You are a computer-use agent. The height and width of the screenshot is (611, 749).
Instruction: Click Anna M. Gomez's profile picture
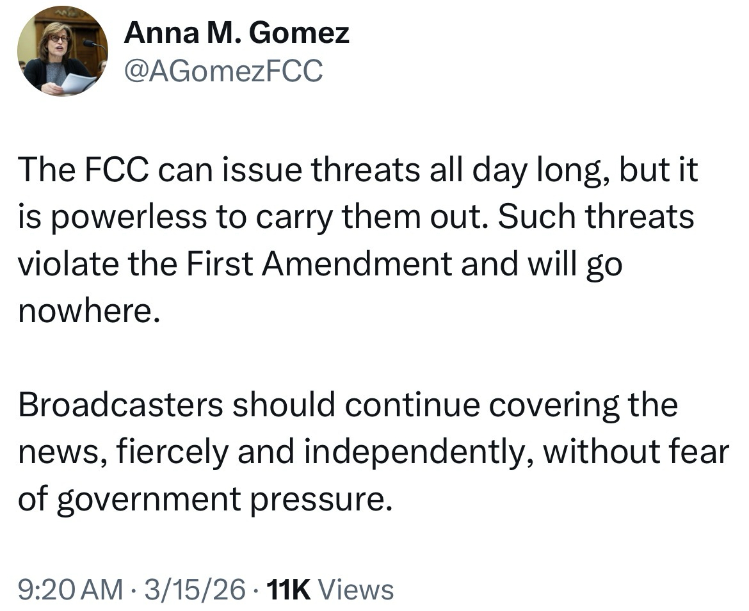62,51
